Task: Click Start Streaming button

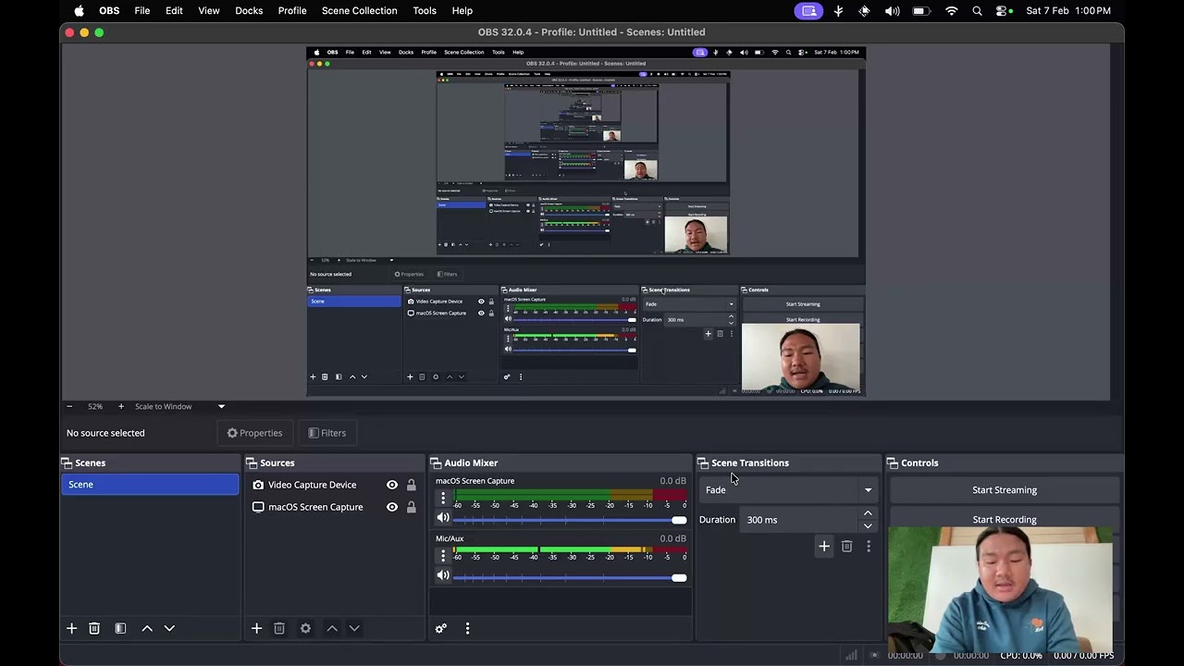Action: pos(1005,490)
